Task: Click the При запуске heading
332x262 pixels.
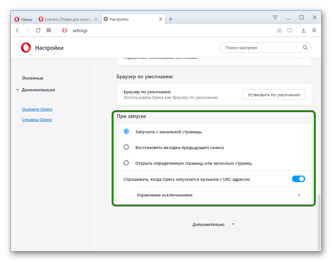Action: (131, 116)
